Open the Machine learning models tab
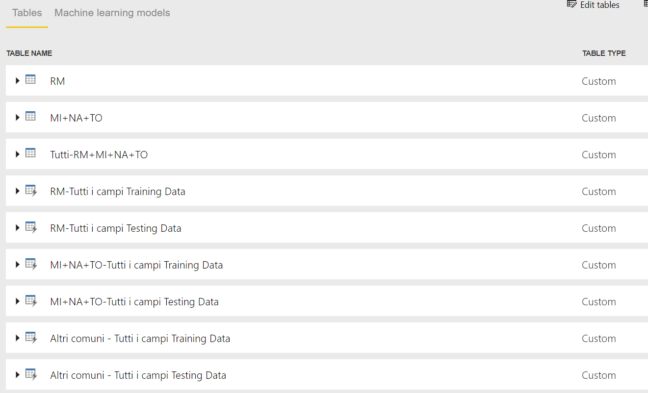This screenshot has height=393, width=648. pos(112,13)
